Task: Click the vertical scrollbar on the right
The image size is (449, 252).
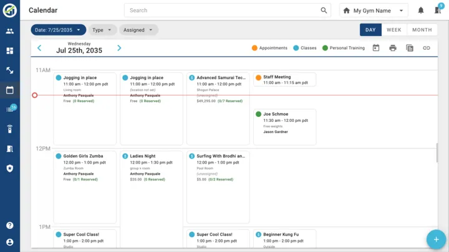Action: (x=437, y=152)
